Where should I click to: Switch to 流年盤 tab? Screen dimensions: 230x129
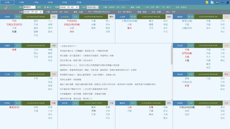pyautogui.click(x=50, y=2)
